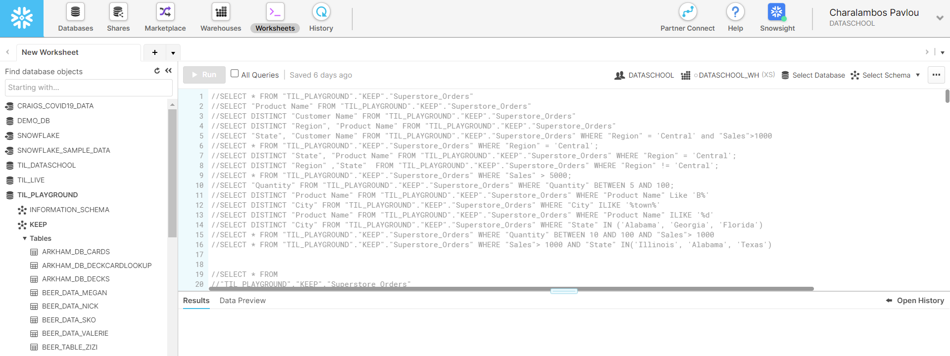Refresh the database objects list
This screenshot has width=950, height=356.
coord(157,71)
